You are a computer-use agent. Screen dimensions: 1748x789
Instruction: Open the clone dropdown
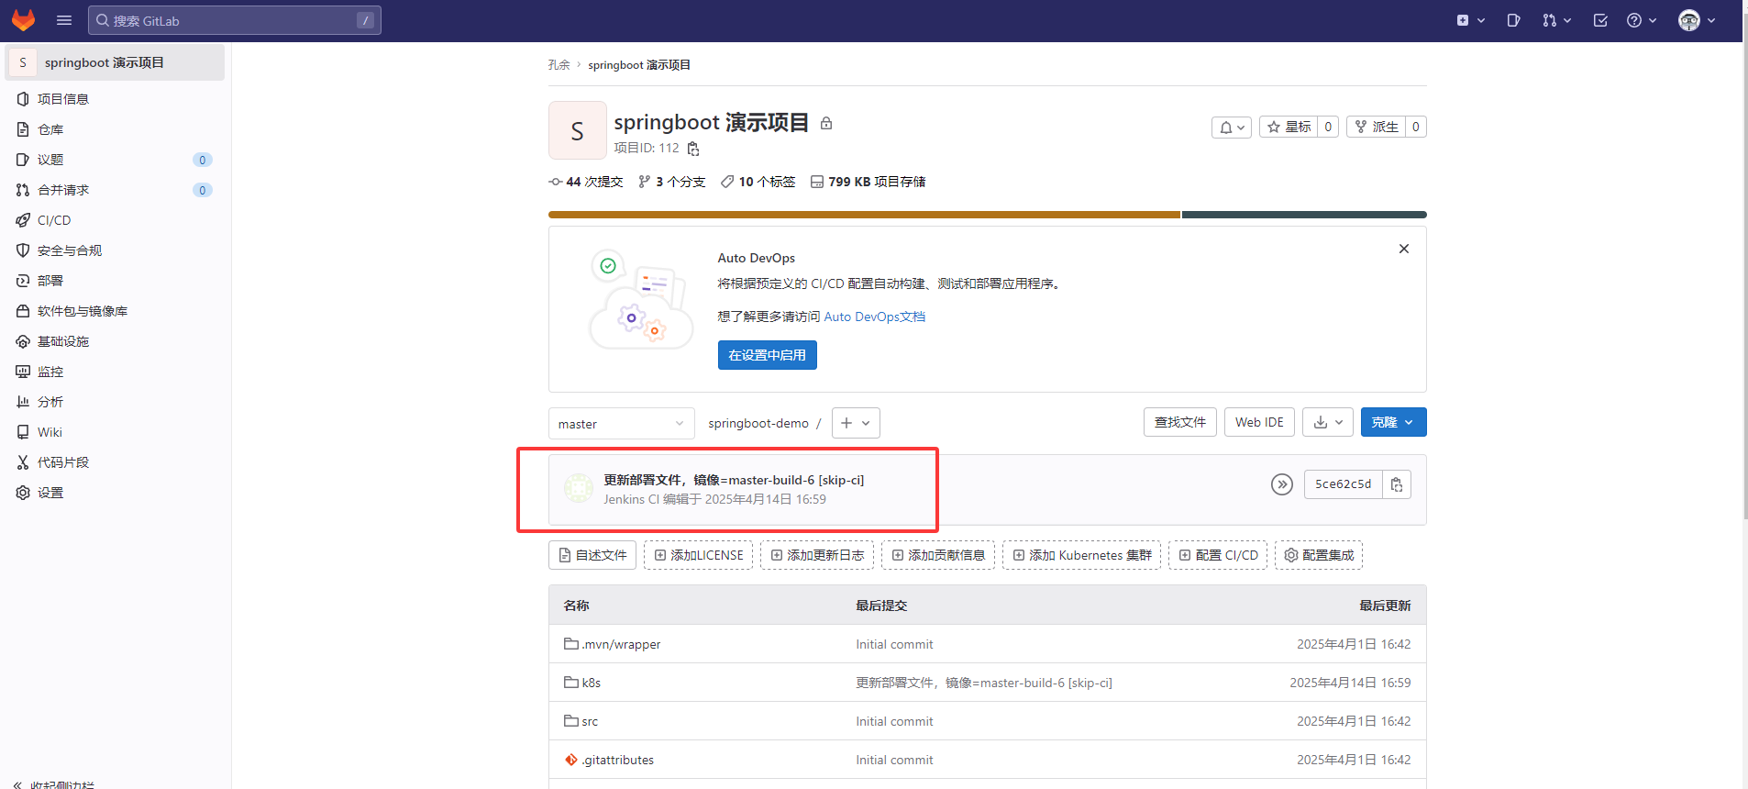[1392, 422]
